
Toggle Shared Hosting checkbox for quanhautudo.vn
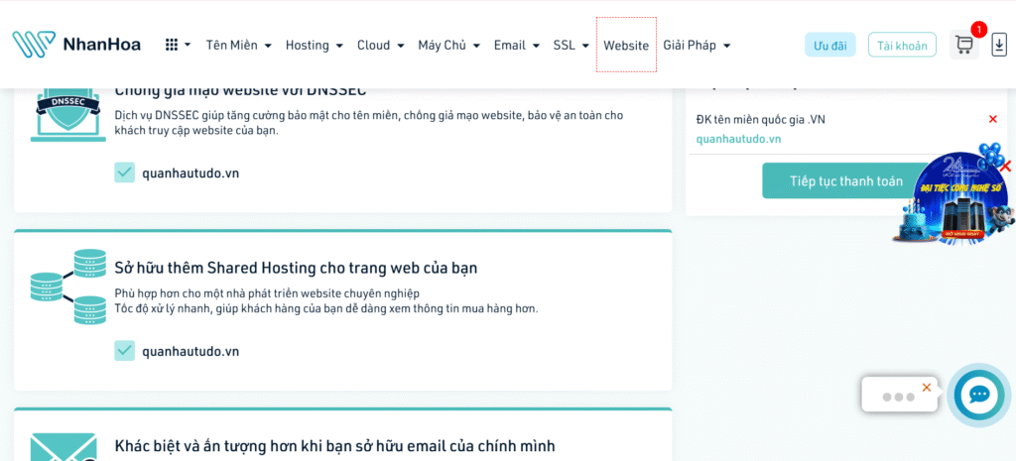click(124, 351)
